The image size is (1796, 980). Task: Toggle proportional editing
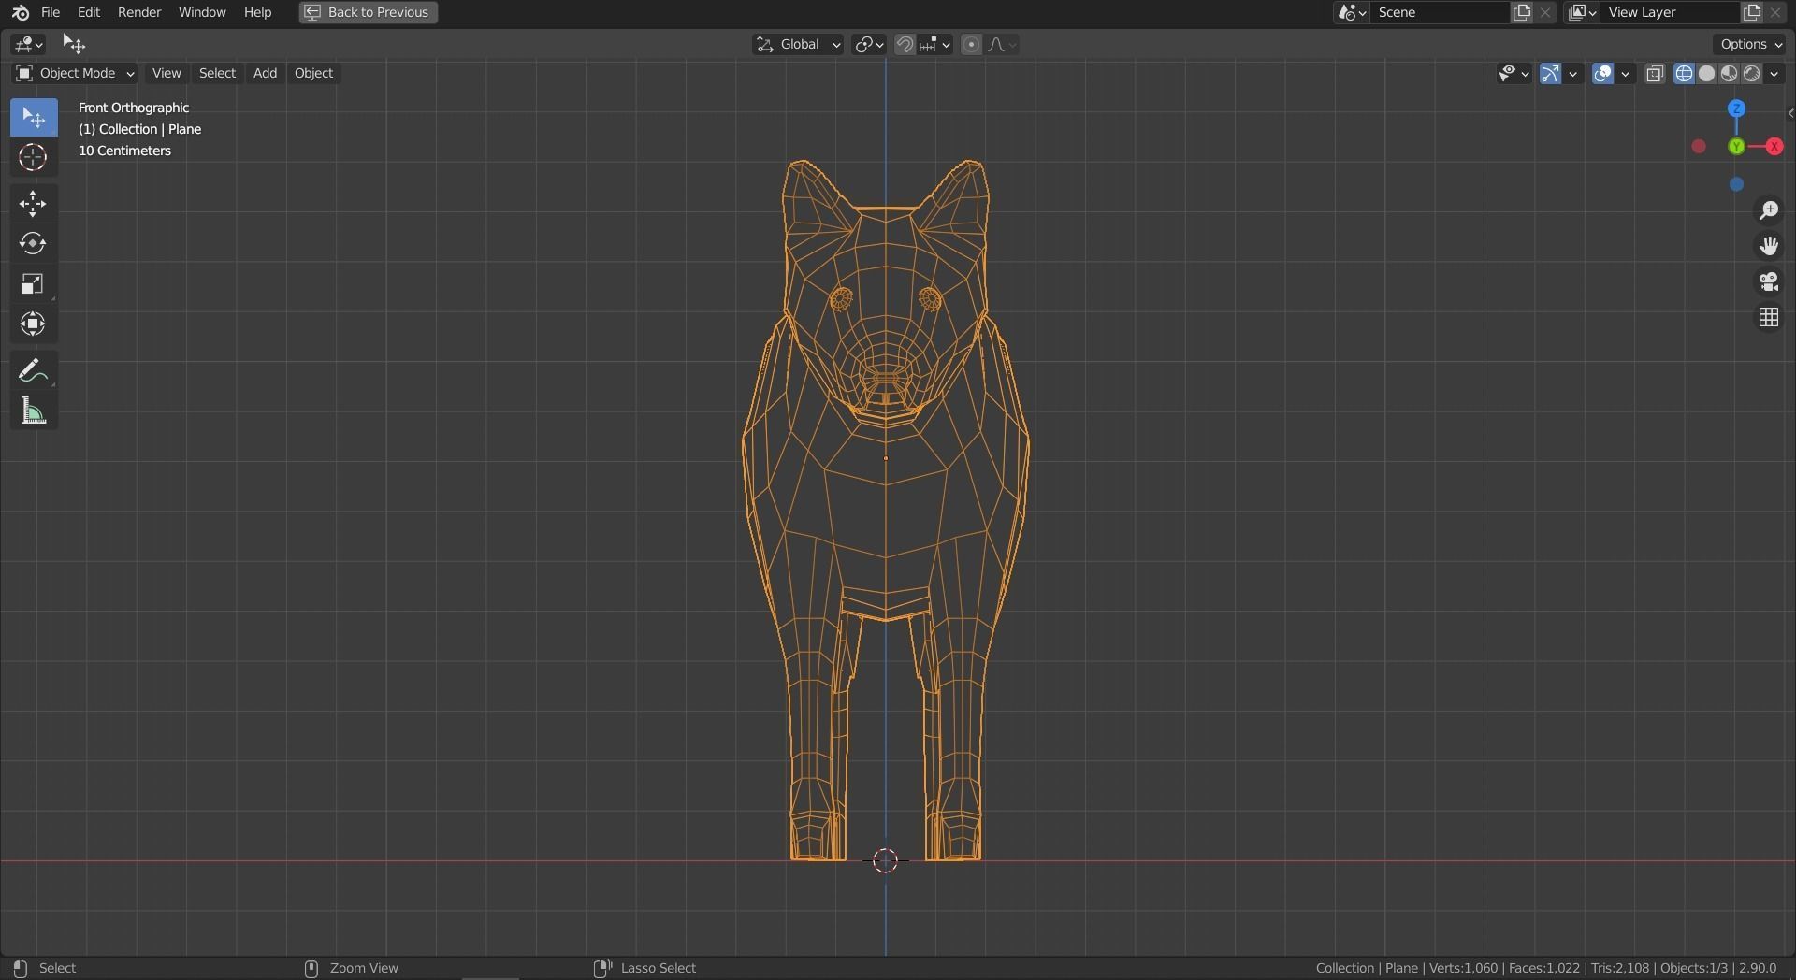[x=971, y=44]
